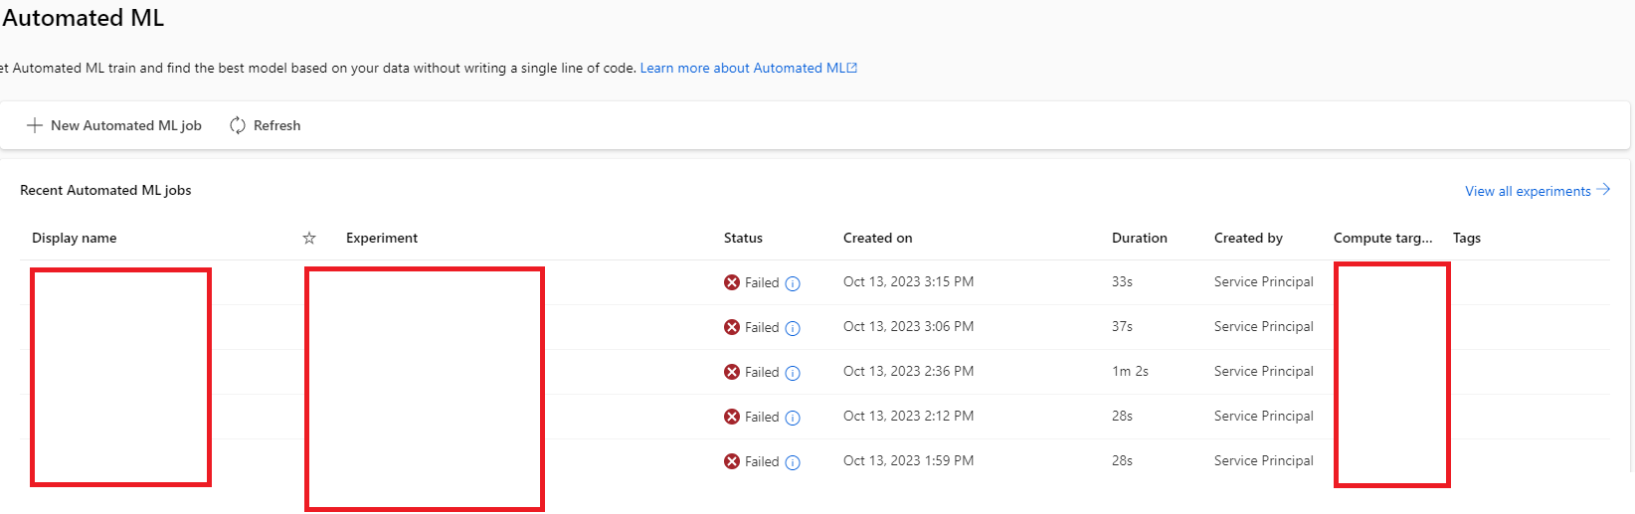Select the Oct 13, 2023 2:12 PM cell

pyautogui.click(x=908, y=416)
